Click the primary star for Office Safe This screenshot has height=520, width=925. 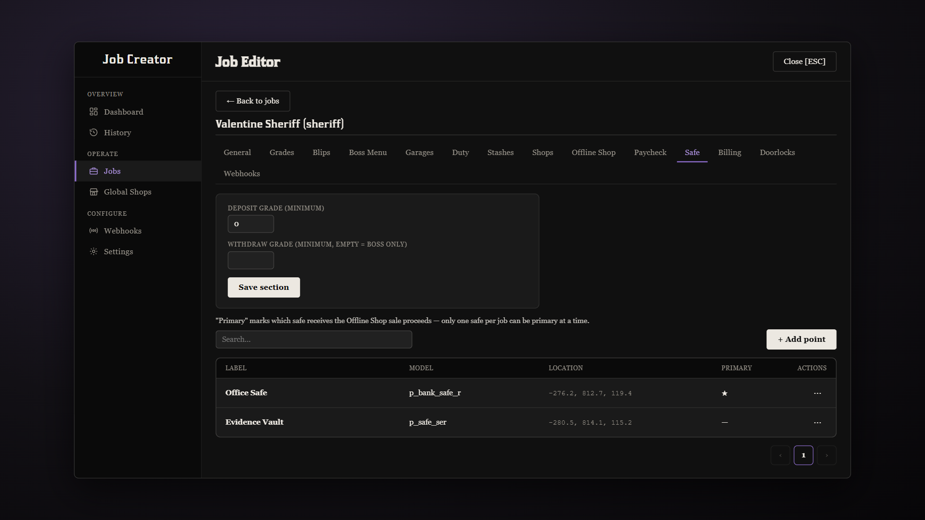coord(724,393)
